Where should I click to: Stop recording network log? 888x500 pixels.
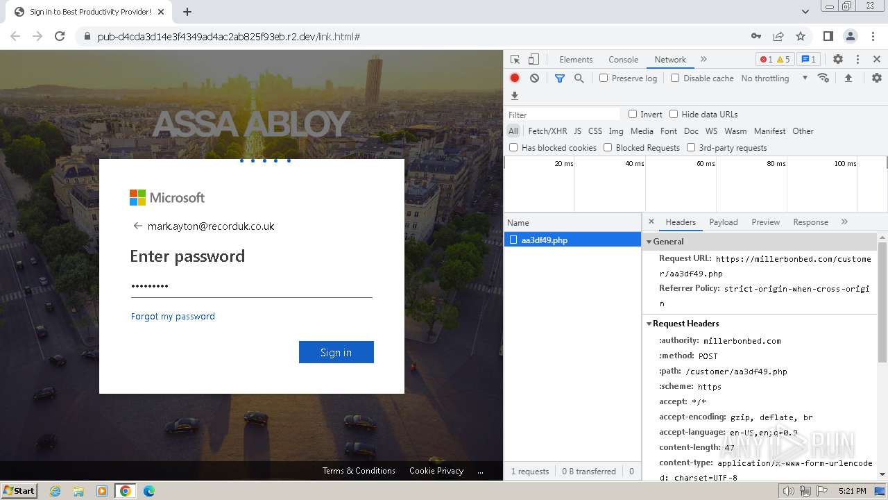tap(515, 78)
